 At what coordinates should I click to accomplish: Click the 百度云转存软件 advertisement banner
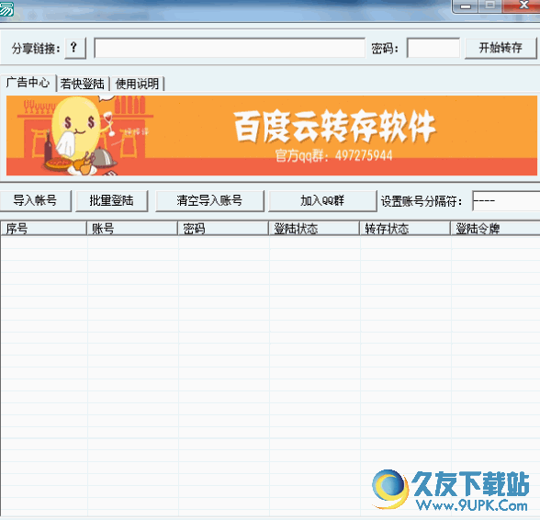point(272,135)
